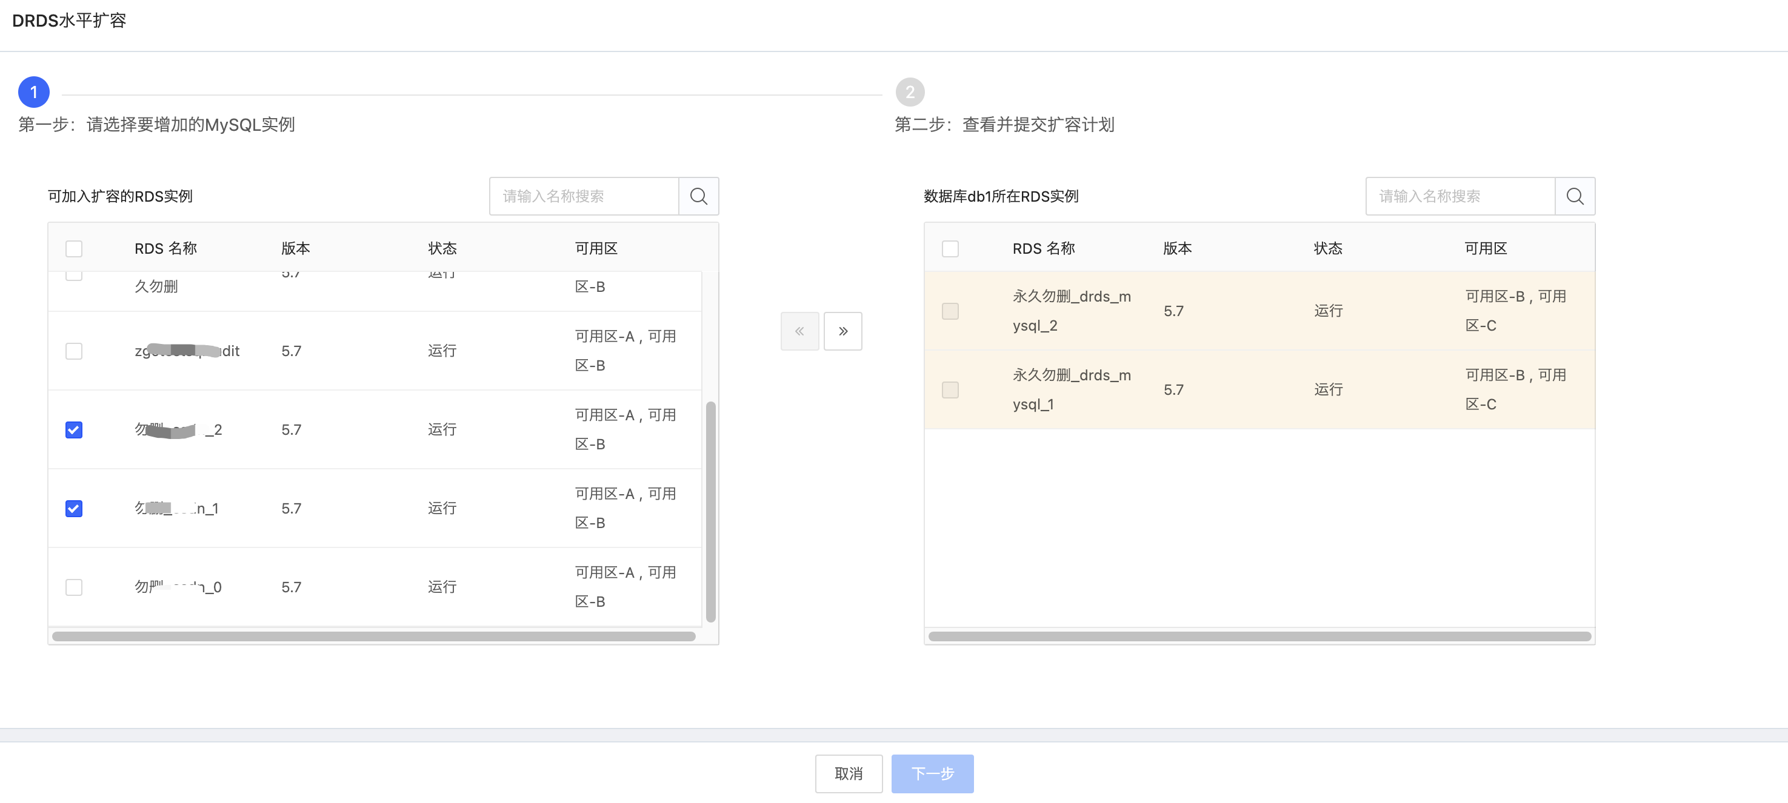Toggle select-all checkbox in left RDS table header

point(73,249)
